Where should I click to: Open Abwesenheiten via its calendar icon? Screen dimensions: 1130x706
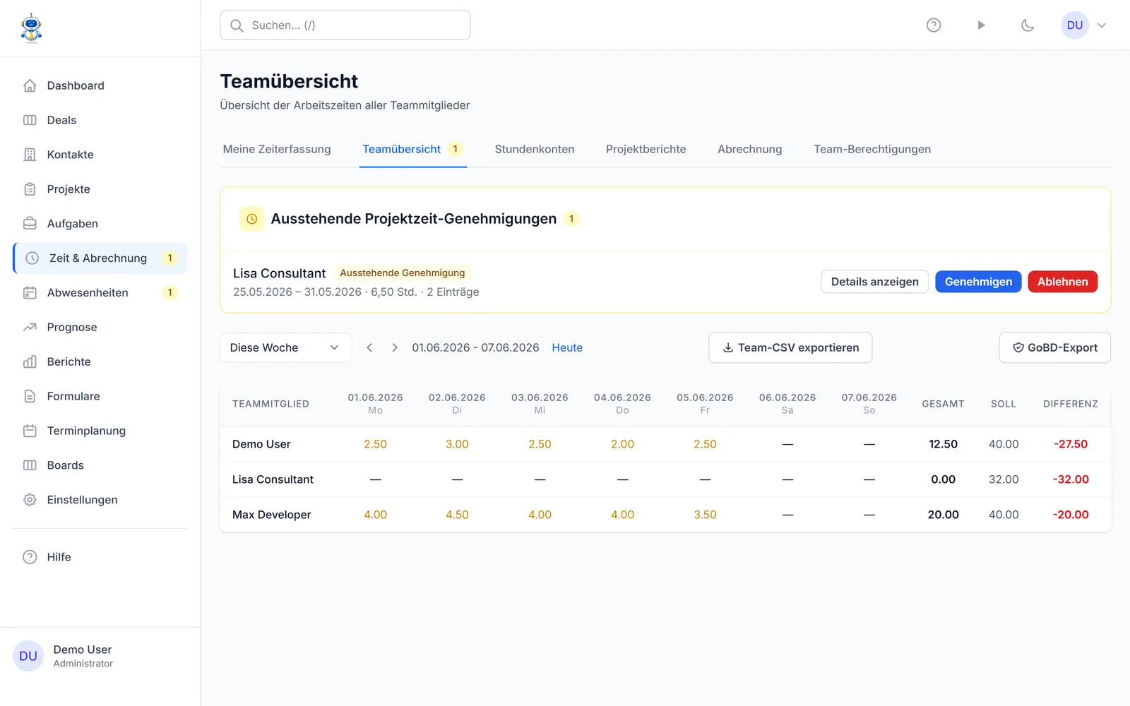(x=30, y=293)
